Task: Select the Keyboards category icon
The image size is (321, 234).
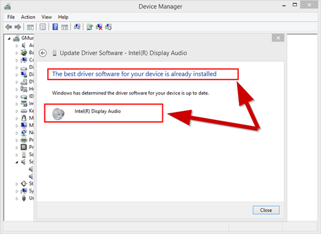Action: click(24, 111)
